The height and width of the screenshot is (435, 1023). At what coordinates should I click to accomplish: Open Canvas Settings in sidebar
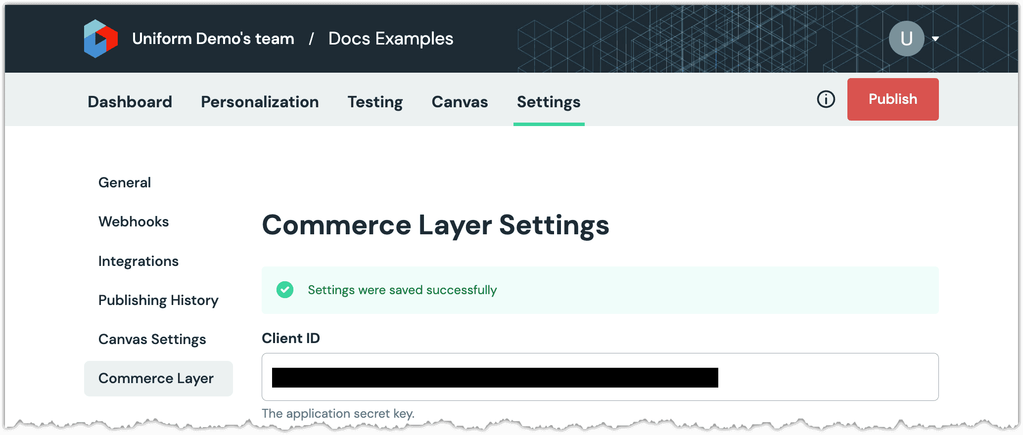tap(152, 339)
